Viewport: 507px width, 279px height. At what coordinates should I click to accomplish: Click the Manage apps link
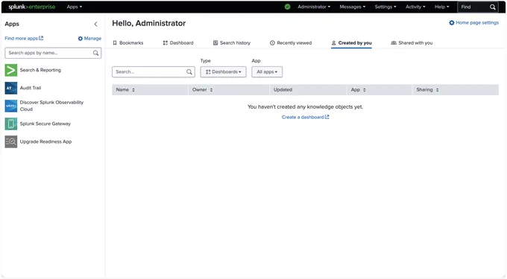tap(89, 39)
